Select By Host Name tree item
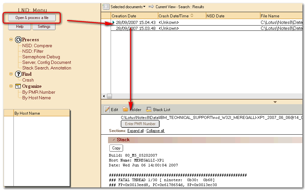 tap(36, 98)
